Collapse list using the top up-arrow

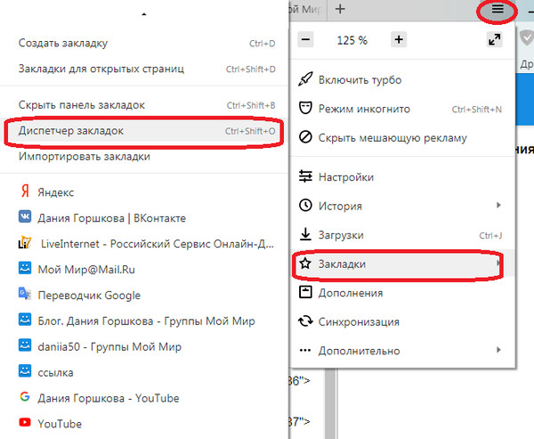[x=143, y=14]
